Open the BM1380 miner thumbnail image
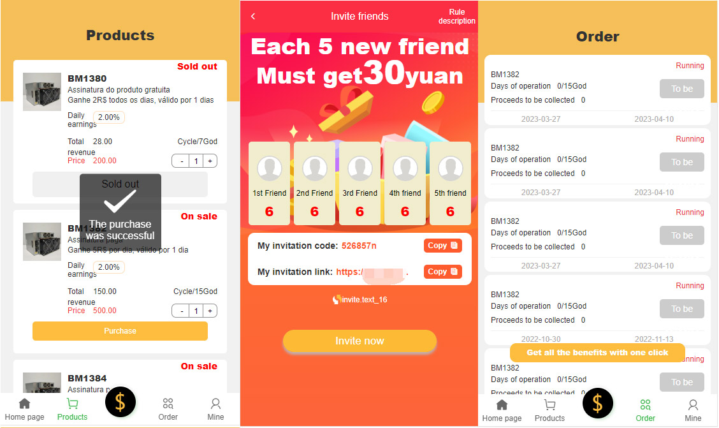719x428 pixels. click(42, 92)
